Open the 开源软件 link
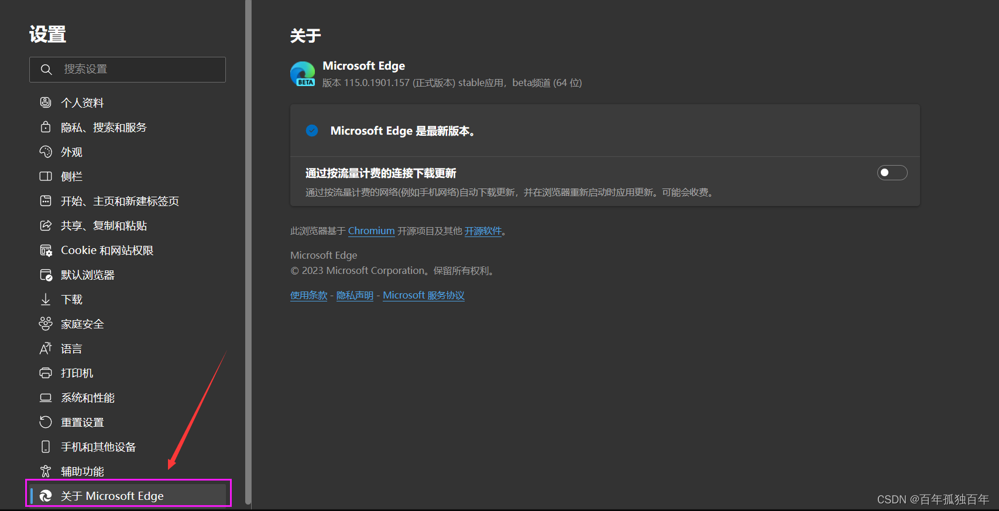 point(483,231)
